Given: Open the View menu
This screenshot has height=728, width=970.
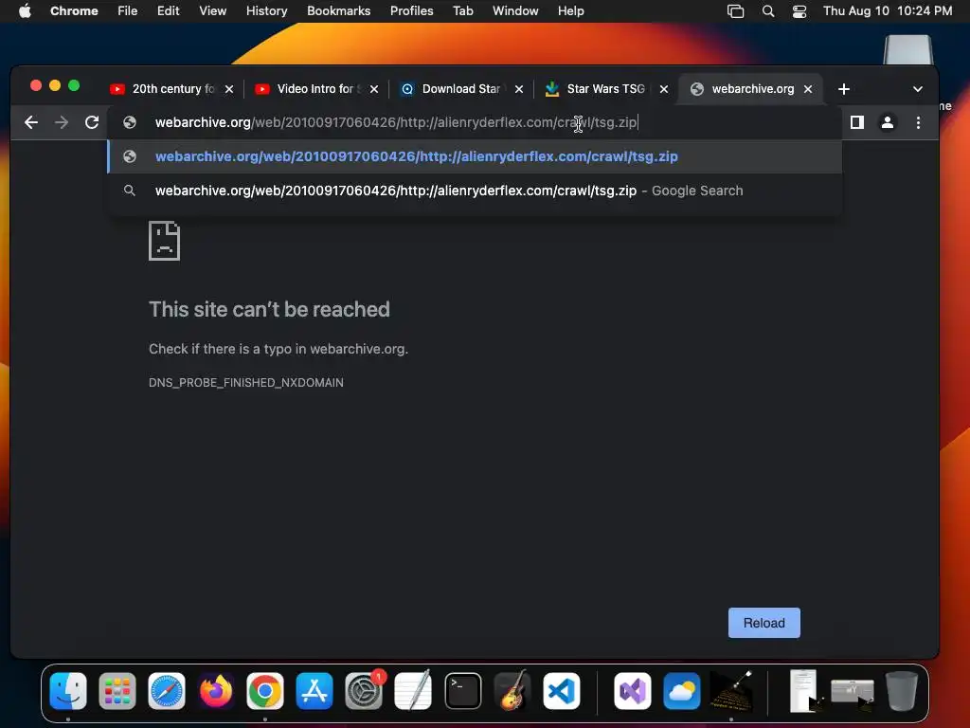Looking at the screenshot, I should tap(212, 11).
